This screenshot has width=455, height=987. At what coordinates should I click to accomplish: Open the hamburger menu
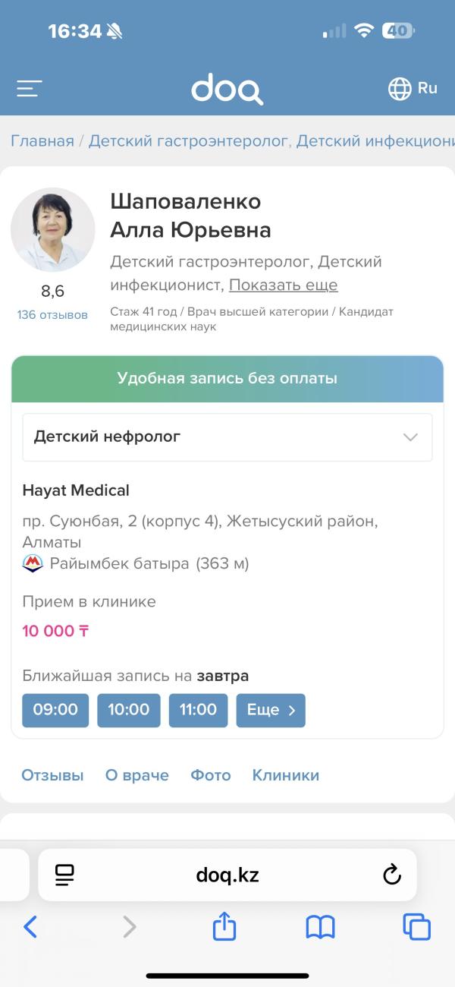(30, 89)
